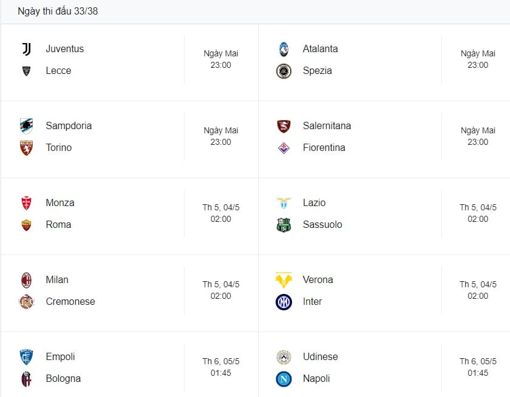This screenshot has width=510, height=397.
Task: Select the Empoli vs Bologna fixture row
Action: [x=127, y=368]
